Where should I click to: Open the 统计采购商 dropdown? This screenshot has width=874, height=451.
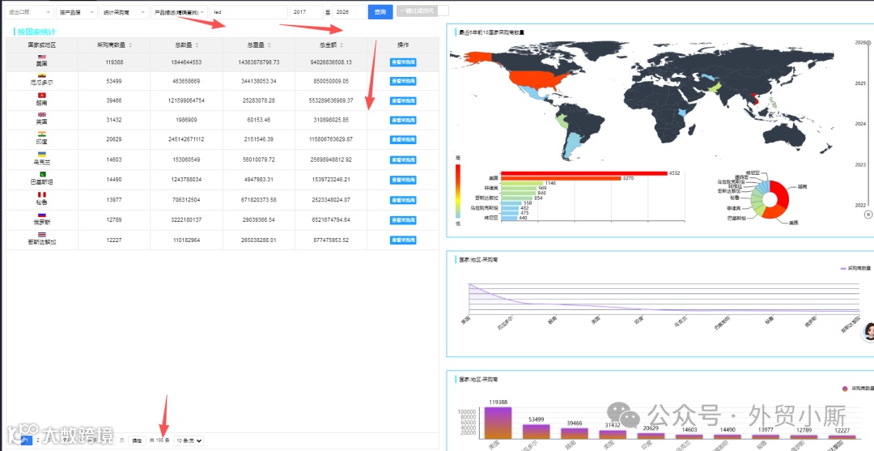(x=124, y=12)
